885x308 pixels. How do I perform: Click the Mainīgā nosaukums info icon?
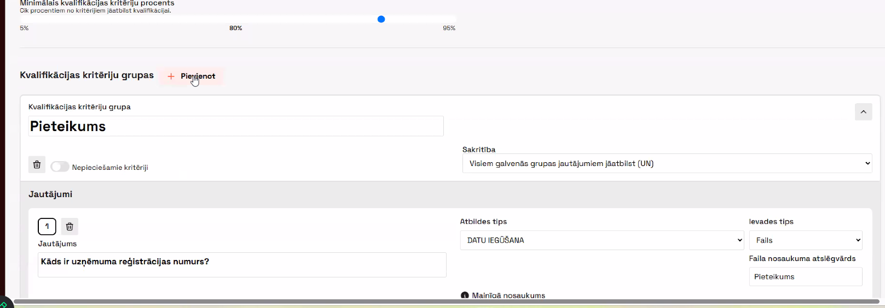[465, 295]
